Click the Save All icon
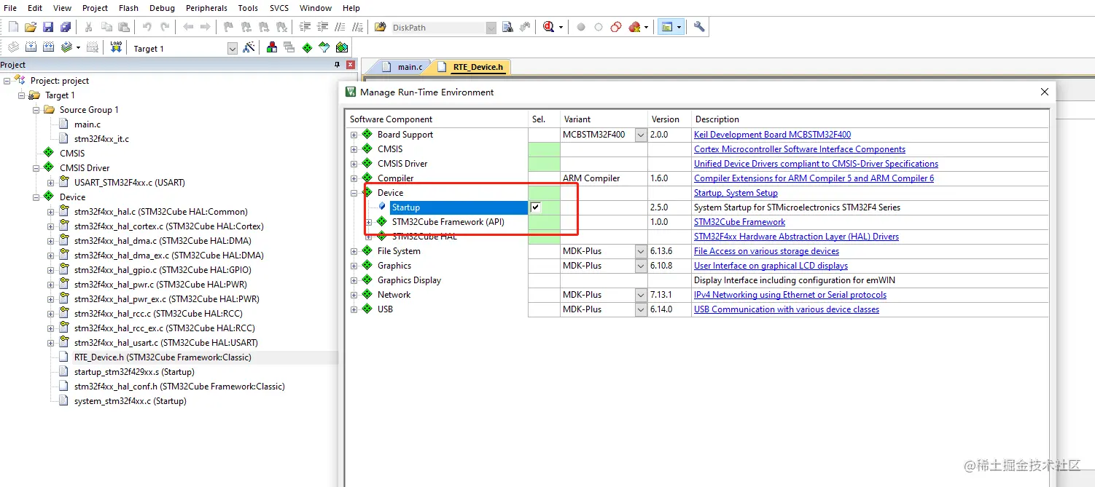Image resolution: width=1095 pixels, height=487 pixels. (x=66, y=27)
